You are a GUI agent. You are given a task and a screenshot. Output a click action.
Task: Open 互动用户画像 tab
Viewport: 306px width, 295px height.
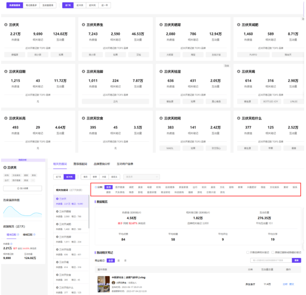125,164
